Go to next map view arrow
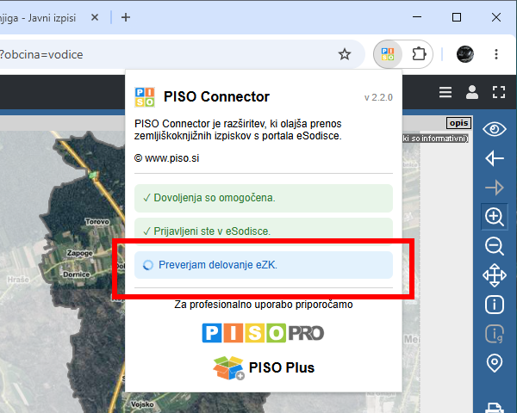Screen dimensions: 517x413 coord(495,188)
